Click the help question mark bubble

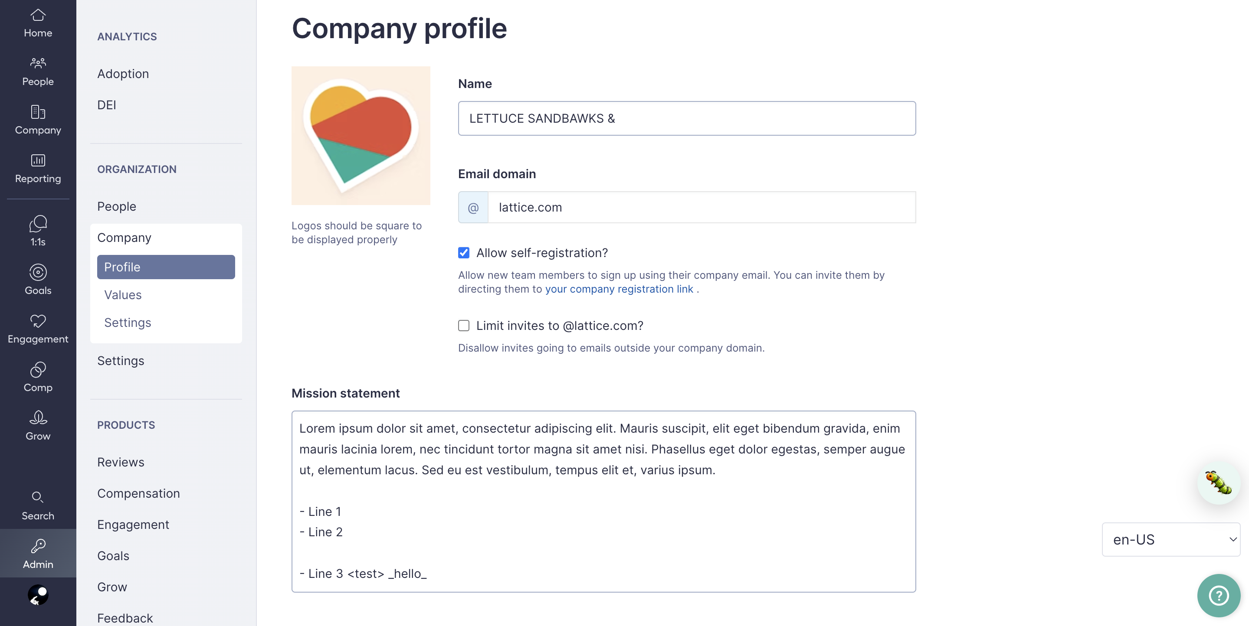pos(1217,596)
